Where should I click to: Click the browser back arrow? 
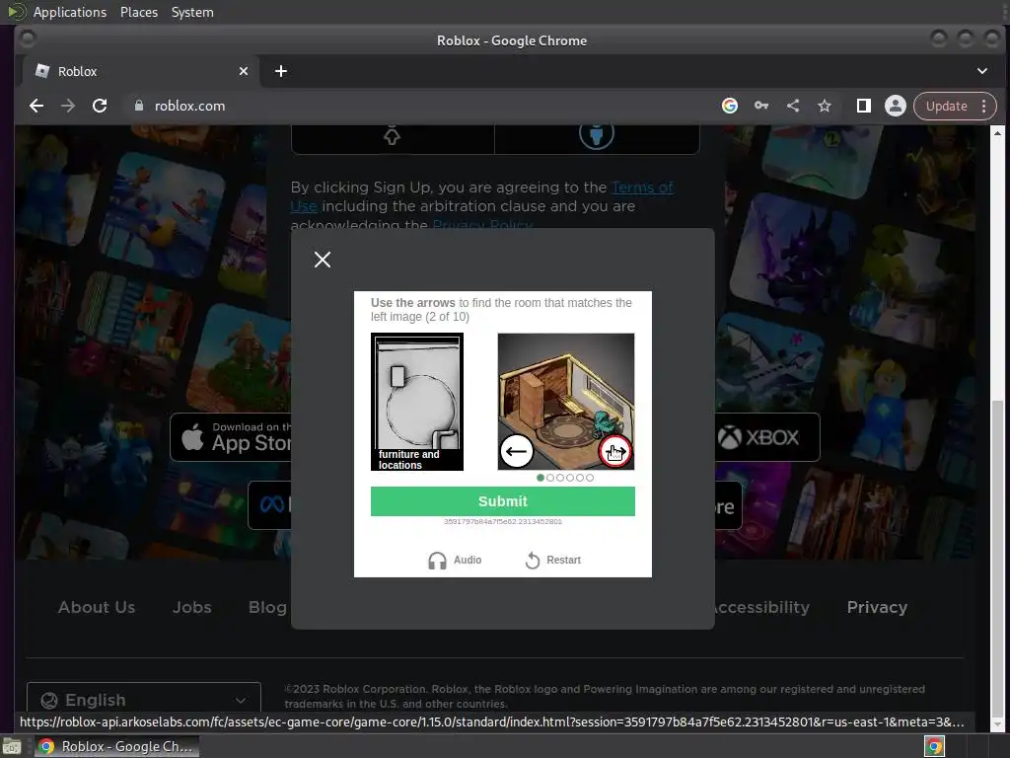pos(36,106)
